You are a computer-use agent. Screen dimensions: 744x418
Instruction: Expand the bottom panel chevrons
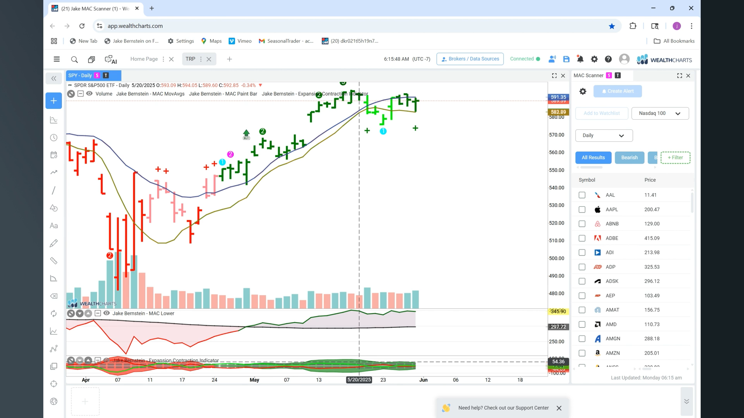coord(686,401)
